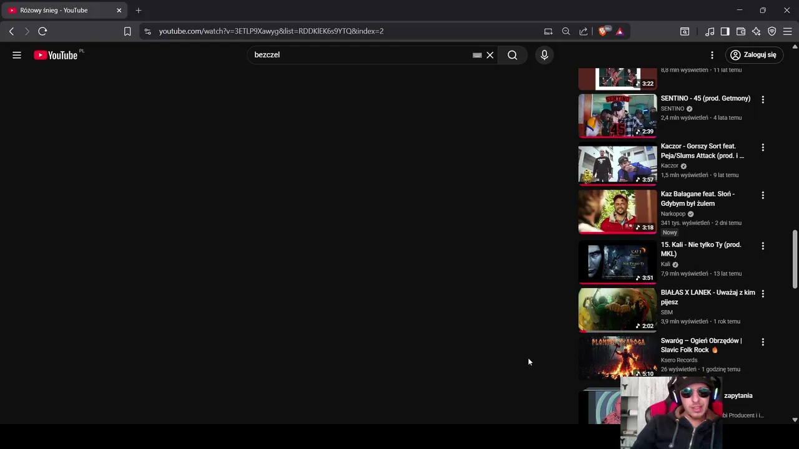Image resolution: width=799 pixels, height=449 pixels.
Task: Open YouTube settings three-dot menu
Action: [712, 55]
